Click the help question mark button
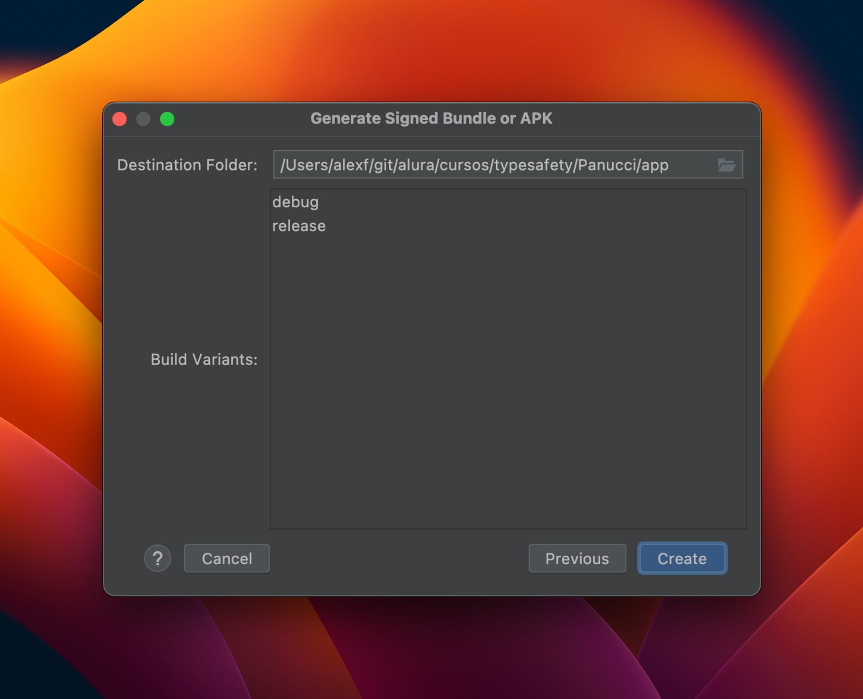 [x=157, y=558]
